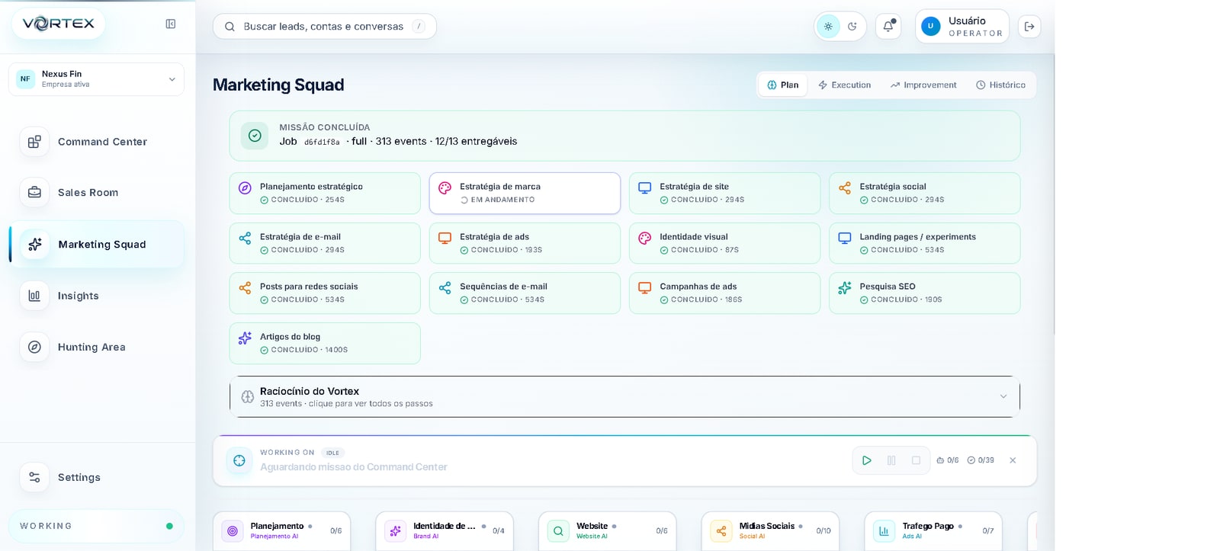Click Landing pages / experiments monitor icon
1220x551 pixels.
coord(845,238)
